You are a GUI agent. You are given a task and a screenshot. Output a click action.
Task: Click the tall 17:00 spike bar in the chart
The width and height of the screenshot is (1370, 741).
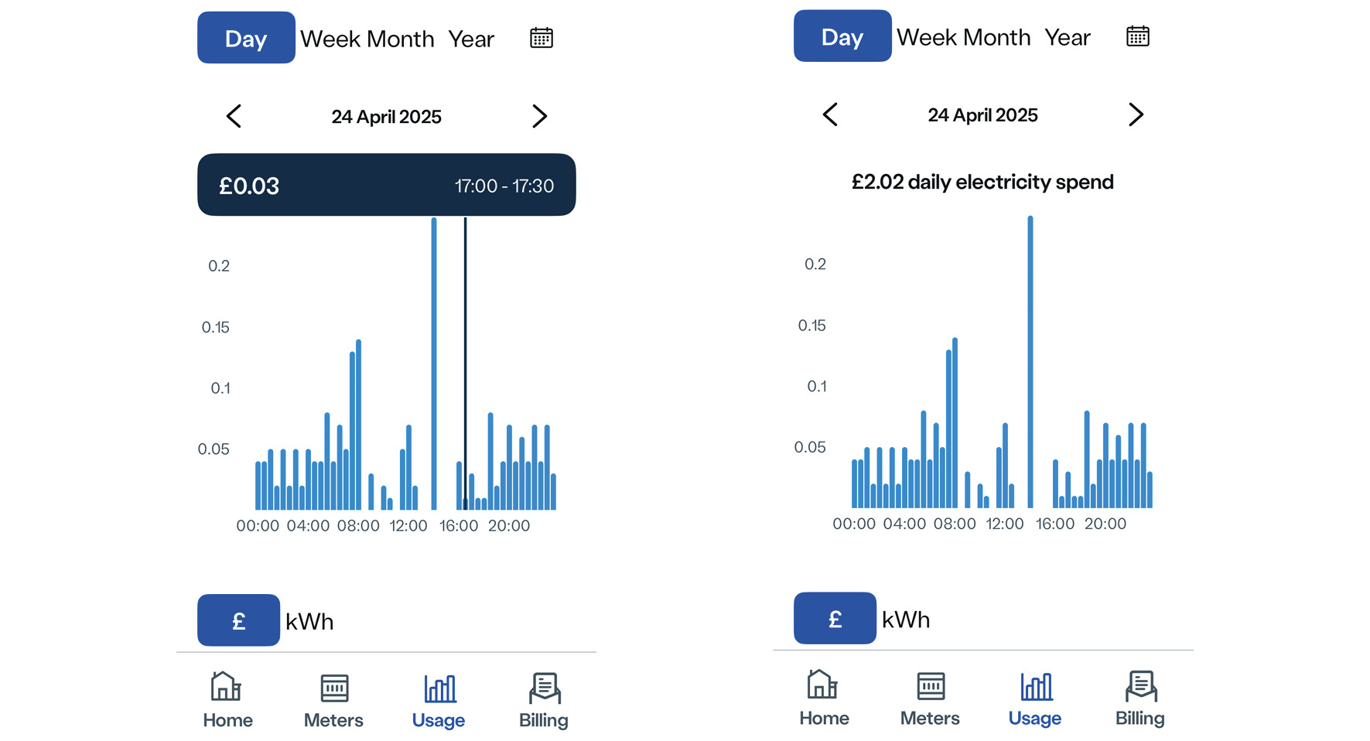tap(434, 348)
